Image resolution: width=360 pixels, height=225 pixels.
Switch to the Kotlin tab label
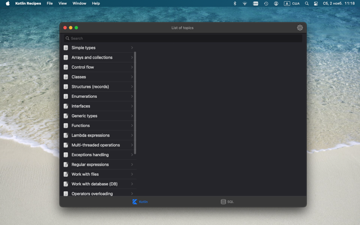pyautogui.click(x=143, y=202)
